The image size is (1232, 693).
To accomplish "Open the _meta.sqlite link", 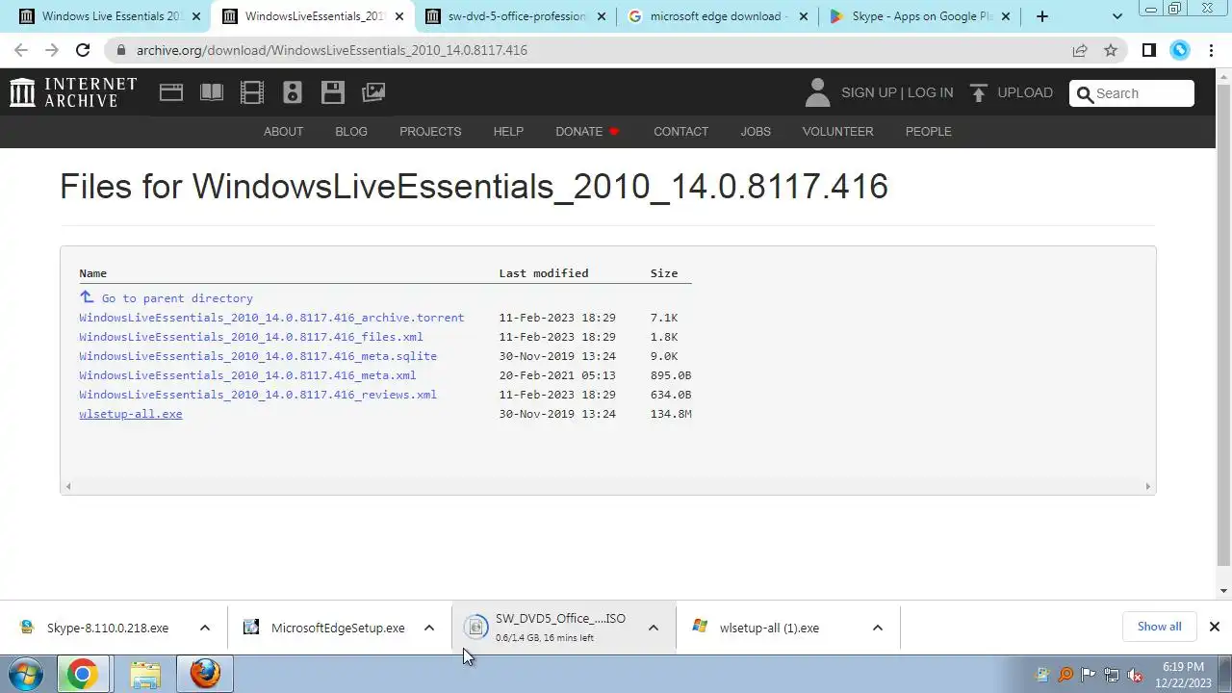I will (258, 356).
